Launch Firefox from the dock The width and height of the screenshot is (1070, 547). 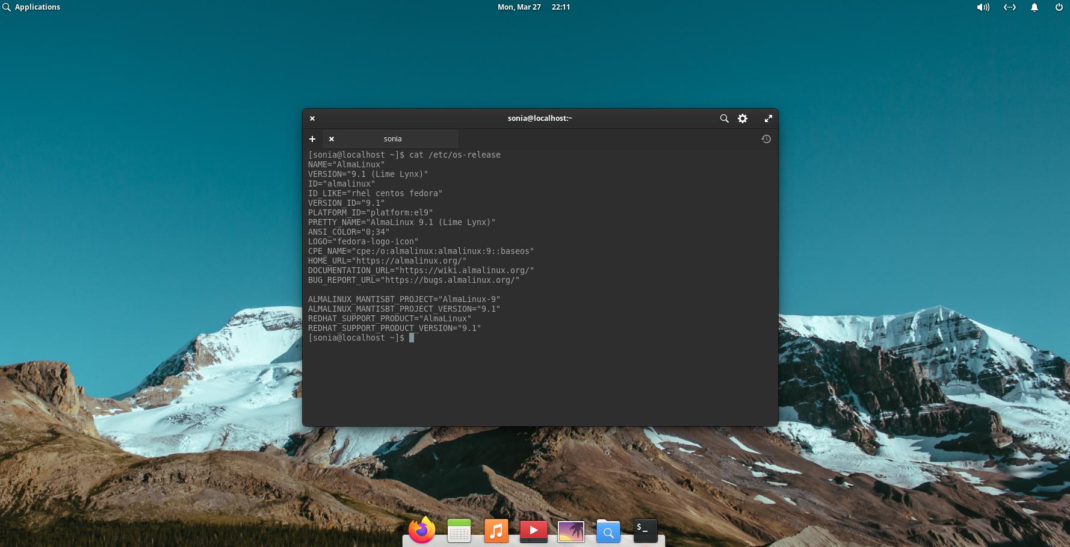[x=422, y=531]
